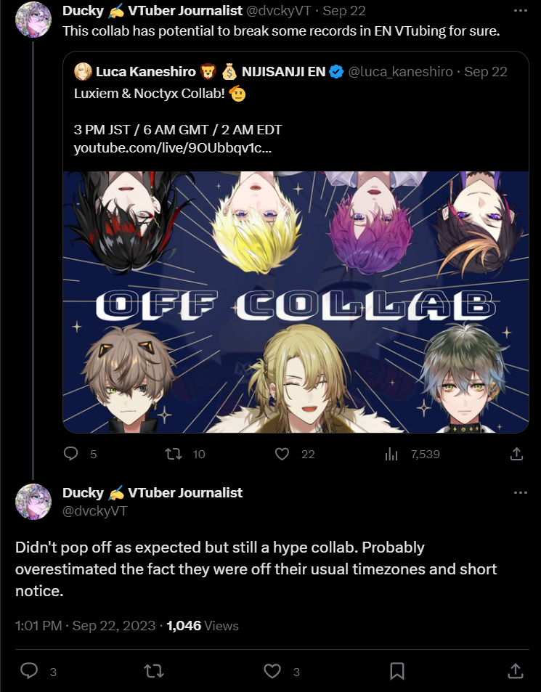Open the OFF COLLAB image
Screen dimensions: 541x692
coord(296,302)
